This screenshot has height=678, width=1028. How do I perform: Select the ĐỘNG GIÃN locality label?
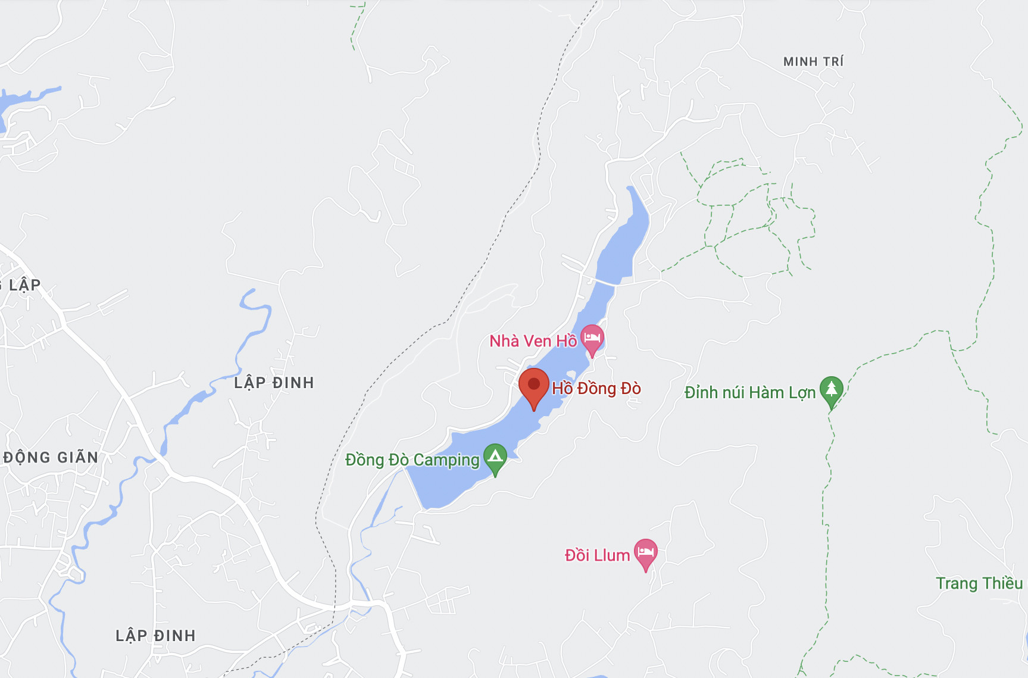point(51,458)
